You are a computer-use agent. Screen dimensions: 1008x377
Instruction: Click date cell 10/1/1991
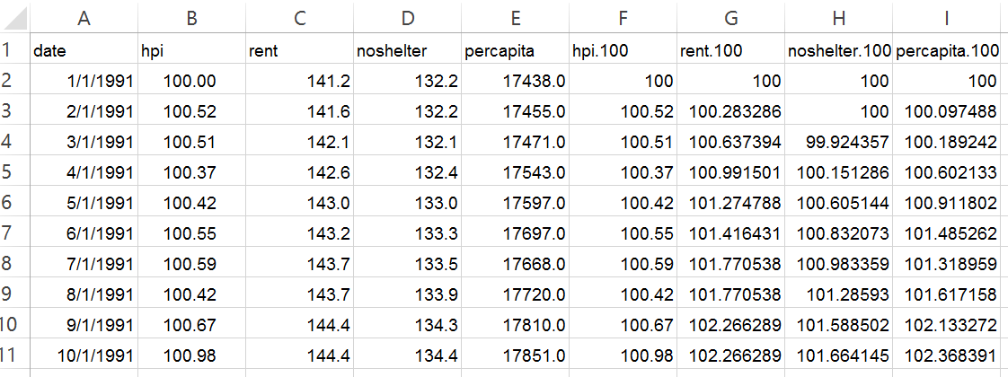84,354
